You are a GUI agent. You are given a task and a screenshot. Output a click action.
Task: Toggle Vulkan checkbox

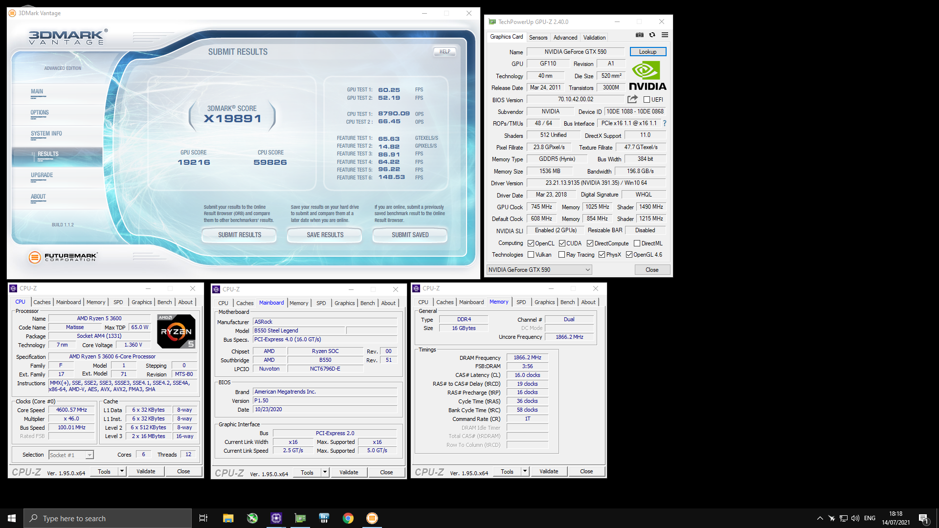click(x=531, y=255)
